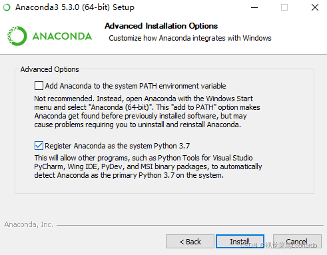The image size is (327, 255).
Task: Click the Advanced Options group label
Action: coord(50,69)
